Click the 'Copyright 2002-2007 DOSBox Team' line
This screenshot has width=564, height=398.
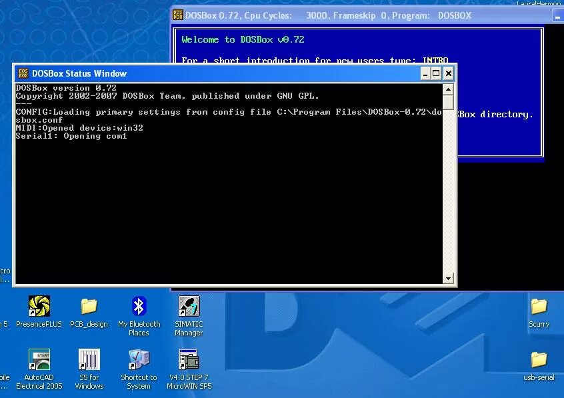167,96
